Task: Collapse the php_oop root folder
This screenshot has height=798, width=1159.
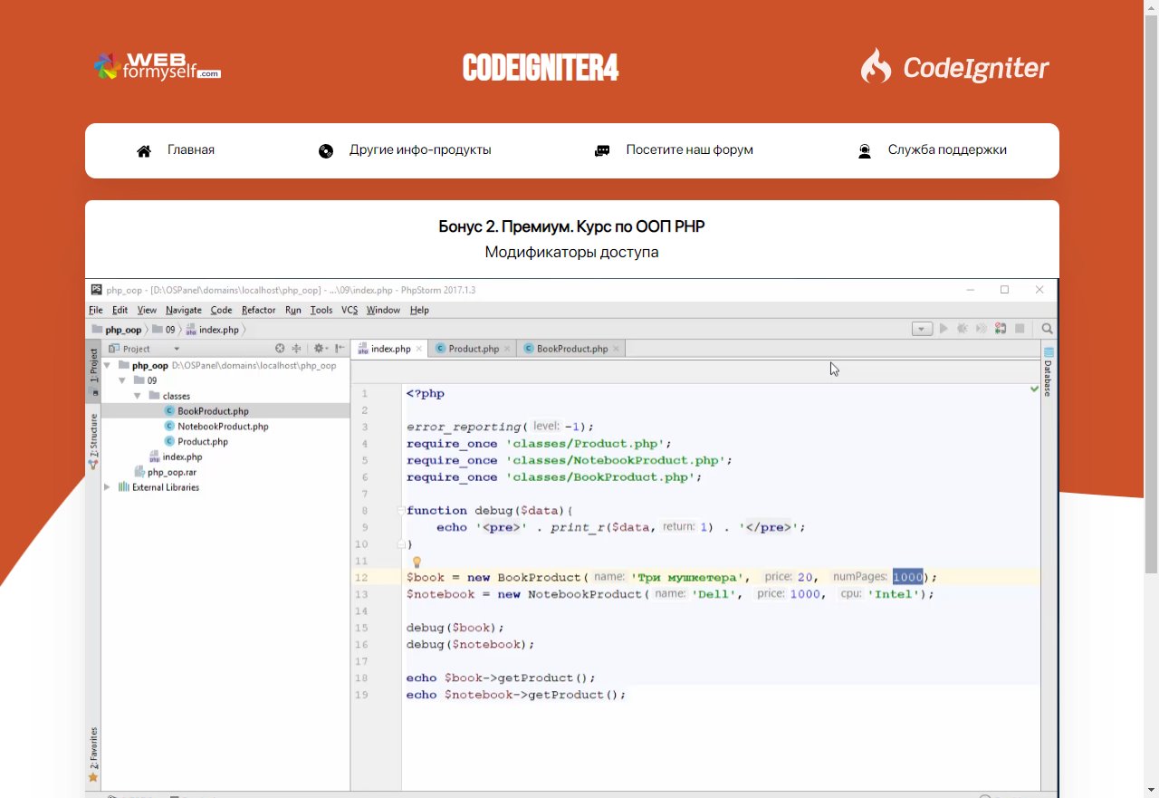Action: click(108, 366)
